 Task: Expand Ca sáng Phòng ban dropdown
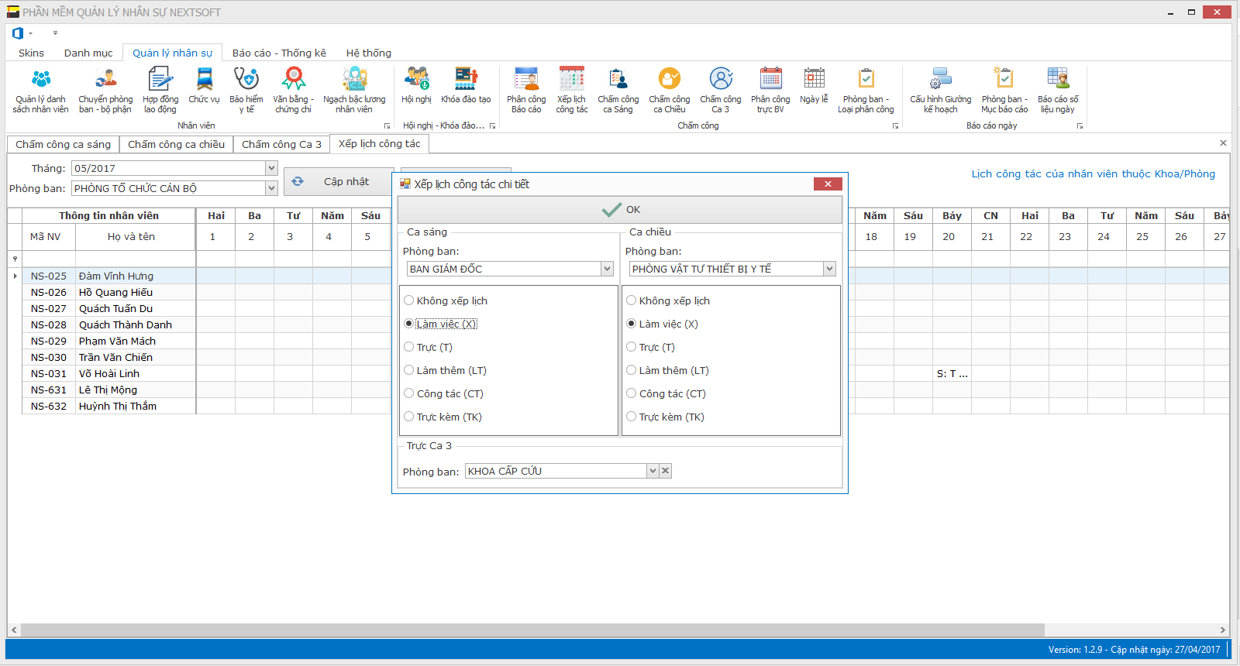[607, 269]
